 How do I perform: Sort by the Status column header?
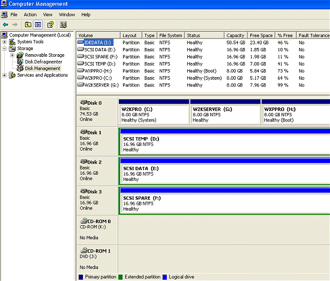204,35
